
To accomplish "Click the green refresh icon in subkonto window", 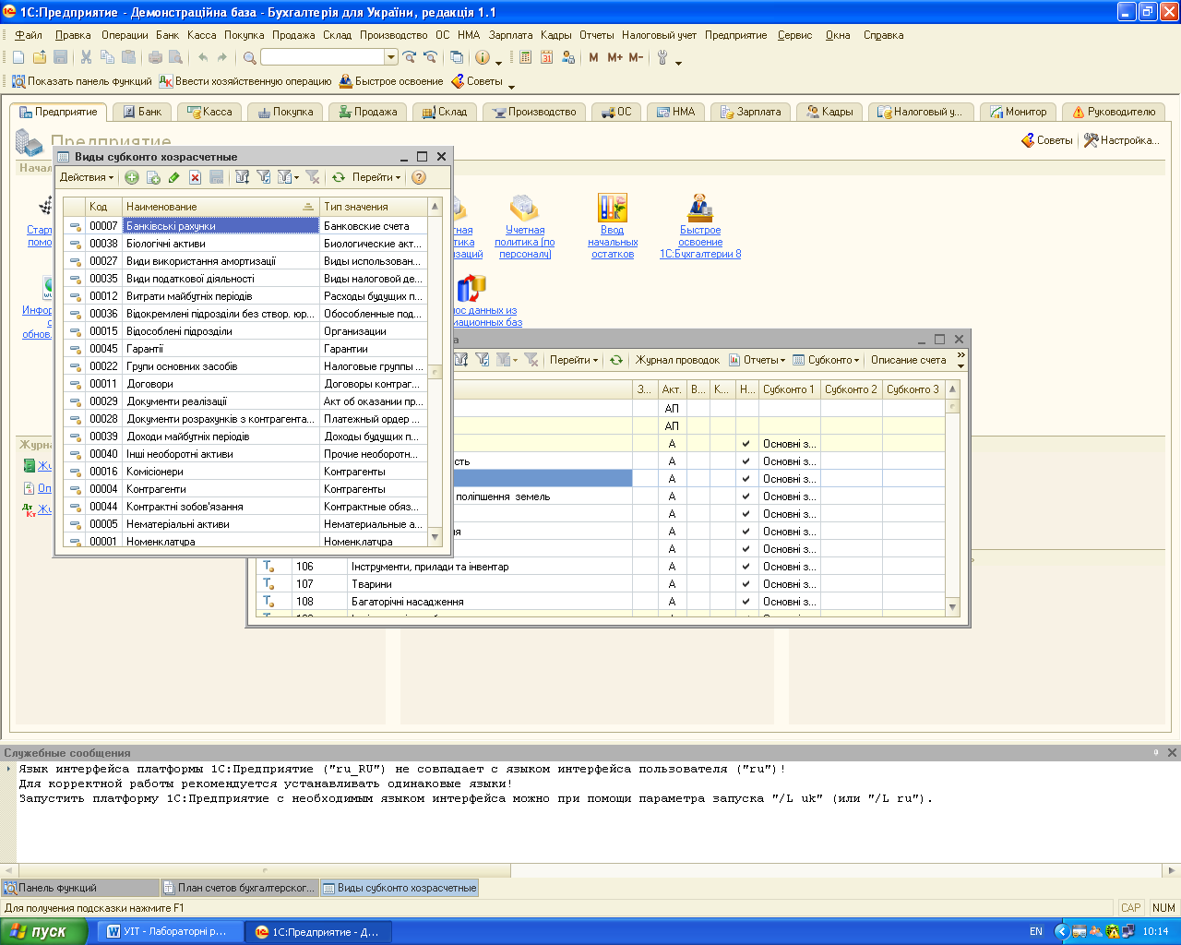I will 339,177.
